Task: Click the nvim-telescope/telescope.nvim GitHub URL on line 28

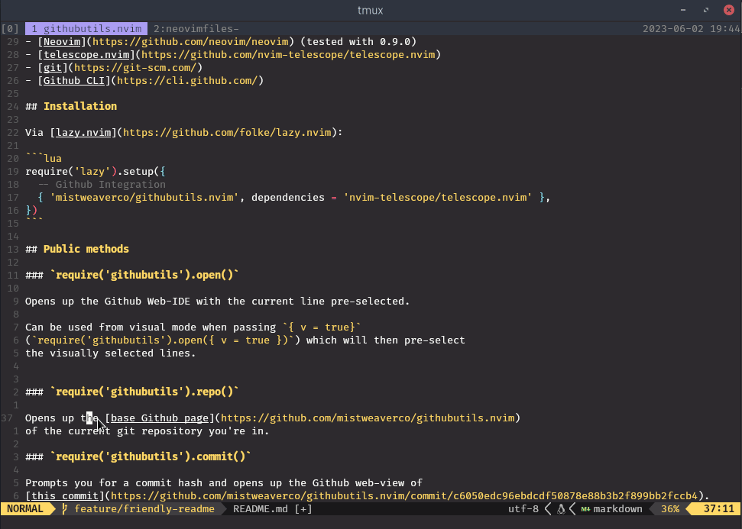Action: tap(288, 54)
